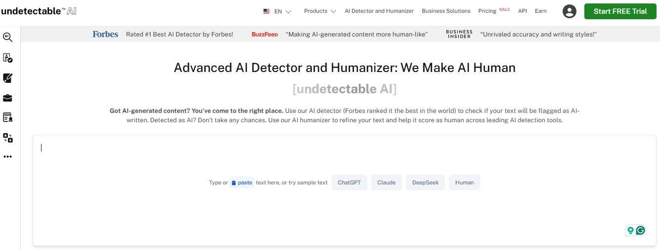This screenshot has width=660, height=250.
Task: Try the Claude sample text
Action: pyautogui.click(x=386, y=182)
